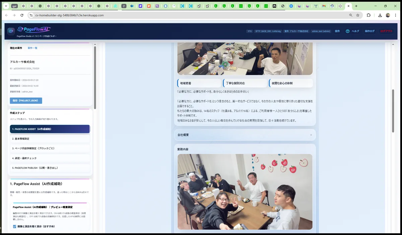Open the browser zoom magnifier icon
Viewport: 402px width, 235px height.
351,15
